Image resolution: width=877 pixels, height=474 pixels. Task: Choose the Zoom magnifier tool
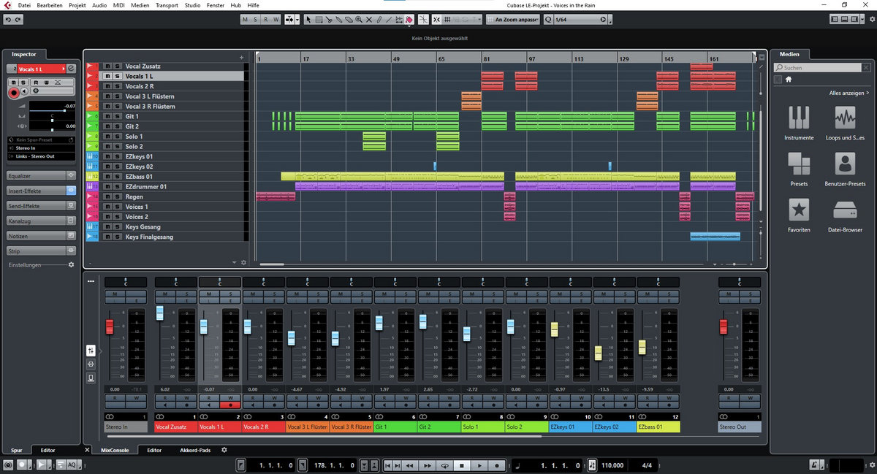(358, 19)
